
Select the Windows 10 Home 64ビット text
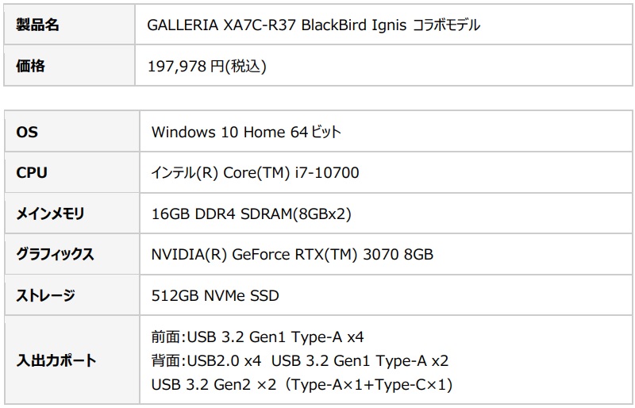(x=246, y=132)
